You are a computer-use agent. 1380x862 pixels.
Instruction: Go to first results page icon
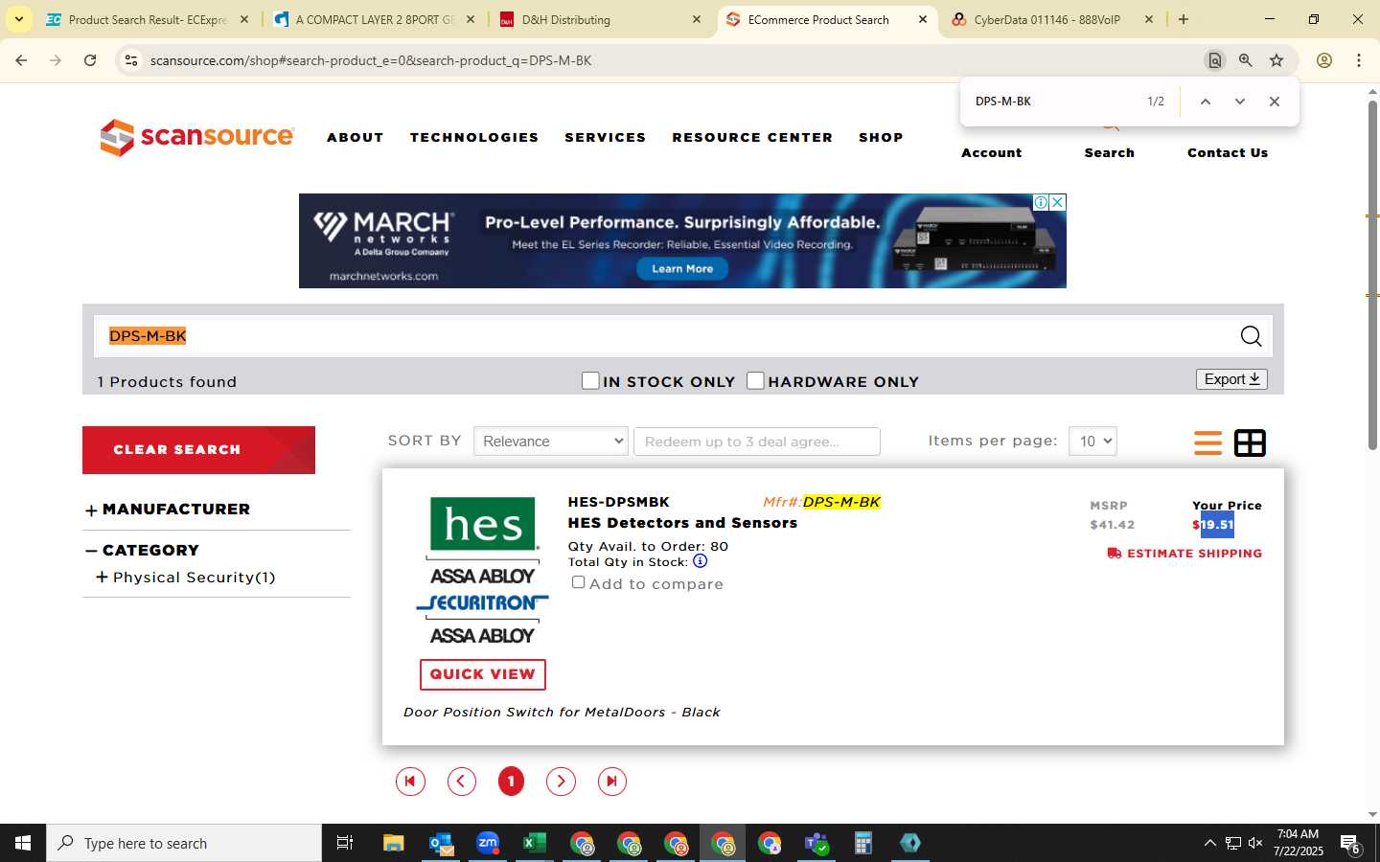[410, 782]
